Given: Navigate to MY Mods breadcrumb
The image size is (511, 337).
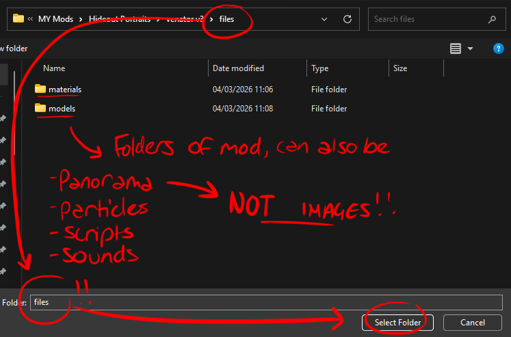Looking at the screenshot, I should click(x=55, y=19).
